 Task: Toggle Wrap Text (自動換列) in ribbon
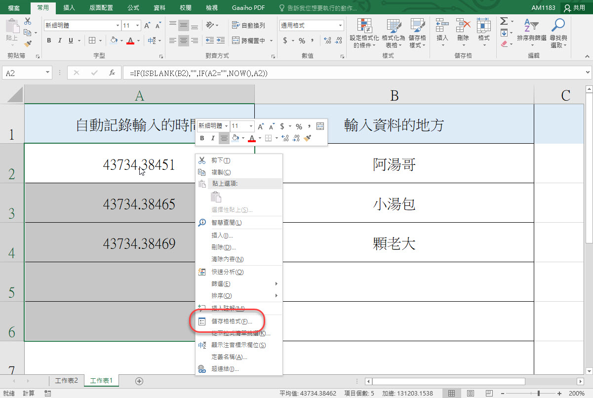click(248, 25)
